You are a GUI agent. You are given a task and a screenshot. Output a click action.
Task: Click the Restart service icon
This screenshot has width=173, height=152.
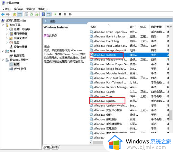point(70,14)
